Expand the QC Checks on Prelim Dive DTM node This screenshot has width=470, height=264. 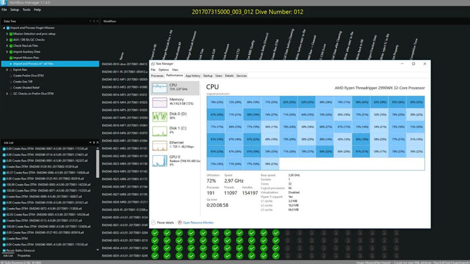point(7,93)
